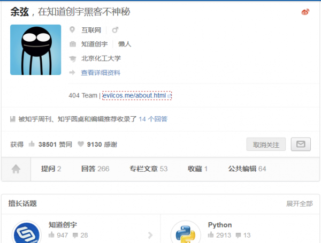Click the thumbs-up icon next to 947
The height and width of the screenshot is (243, 321).
[x=51, y=234]
